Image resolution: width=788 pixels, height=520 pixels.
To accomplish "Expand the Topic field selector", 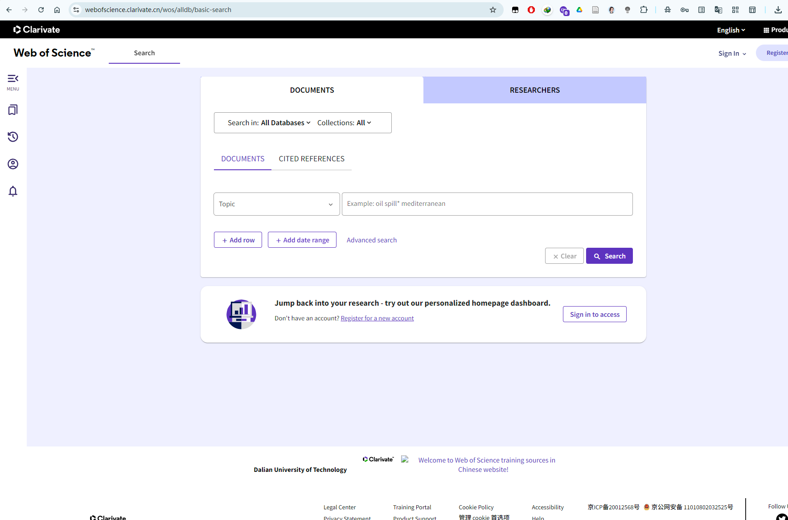I will [x=276, y=204].
